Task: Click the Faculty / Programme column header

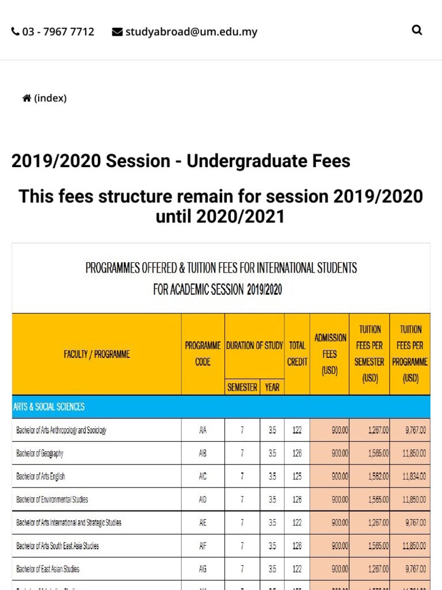Action: (97, 354)
